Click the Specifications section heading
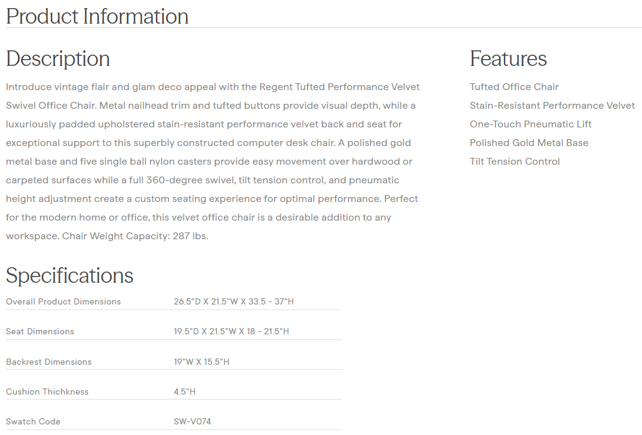 [x=70, y=275]
